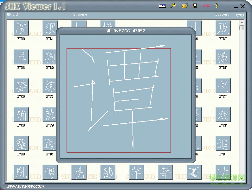Click the 0xB7CC 47052 preview title
Viewport: 252px width, 190px height.
126,31
